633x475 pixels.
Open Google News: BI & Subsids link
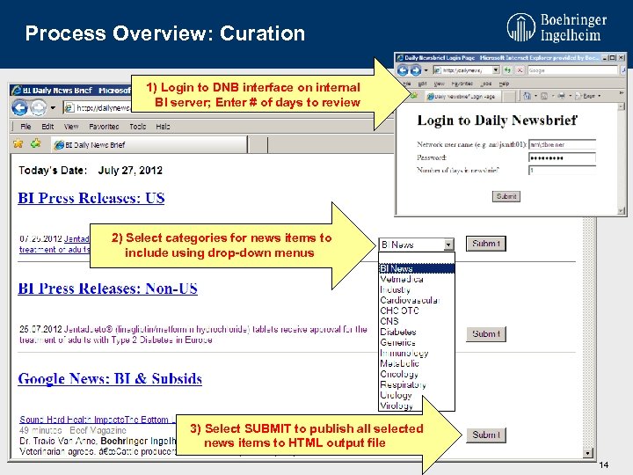click(110, 378)
